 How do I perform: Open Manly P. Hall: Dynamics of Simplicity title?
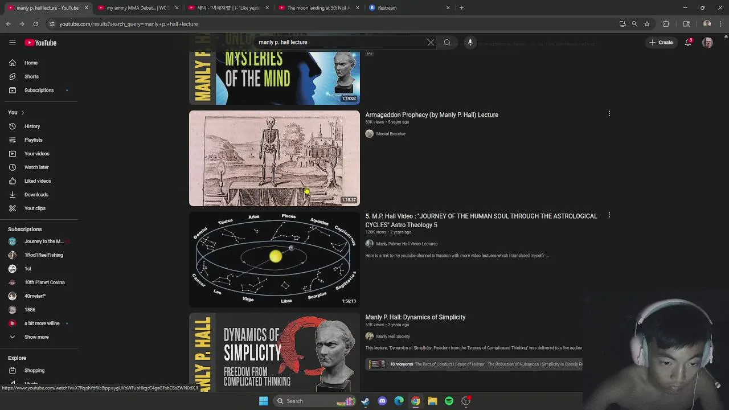pyautogui.click(x=415, y=317)
